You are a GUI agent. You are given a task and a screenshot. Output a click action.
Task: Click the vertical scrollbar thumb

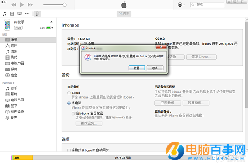click(246, 65)
